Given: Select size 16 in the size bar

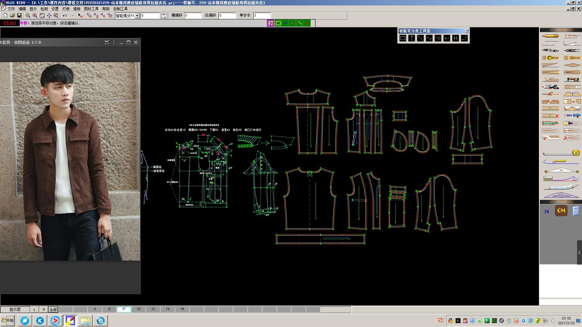Looking at the screenshot, I should click(x=182, y=309).
